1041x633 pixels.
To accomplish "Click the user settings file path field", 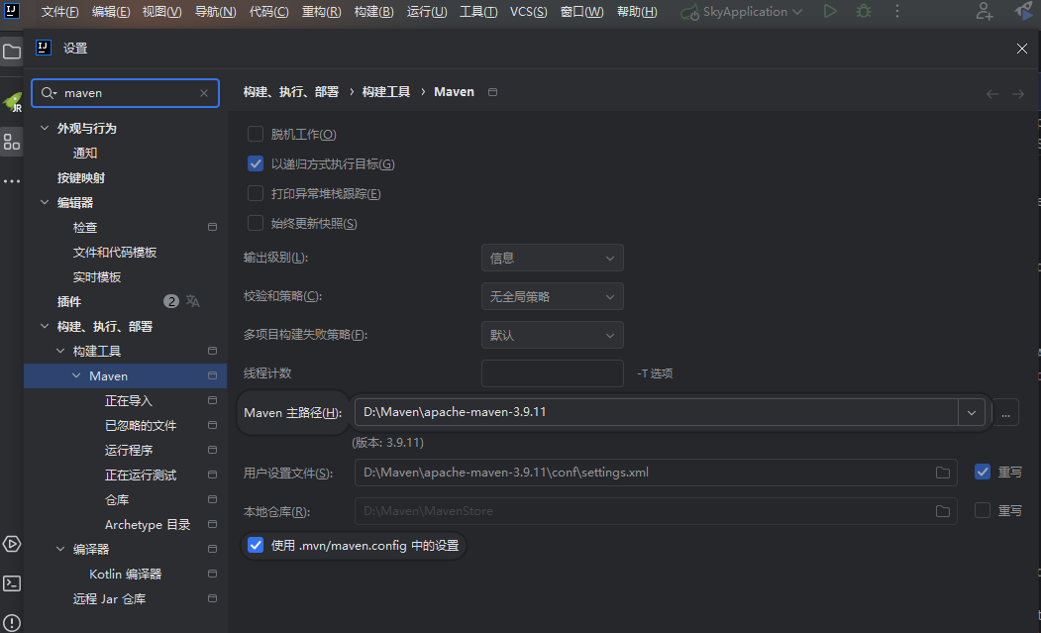I will click(x=656, y=473).
